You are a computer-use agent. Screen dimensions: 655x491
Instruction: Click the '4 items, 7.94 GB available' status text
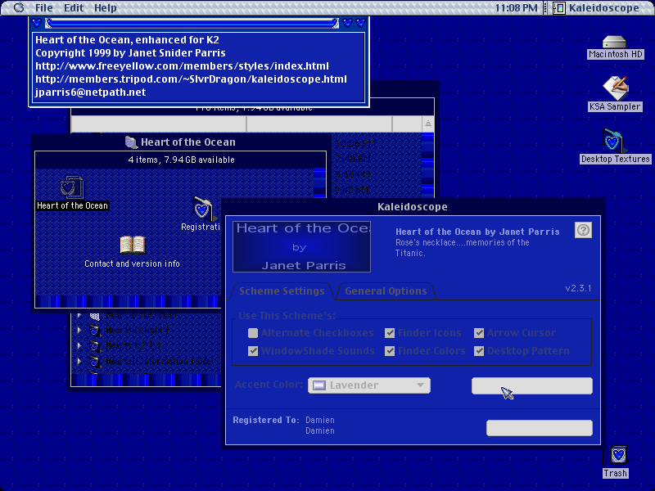(181, 160)
